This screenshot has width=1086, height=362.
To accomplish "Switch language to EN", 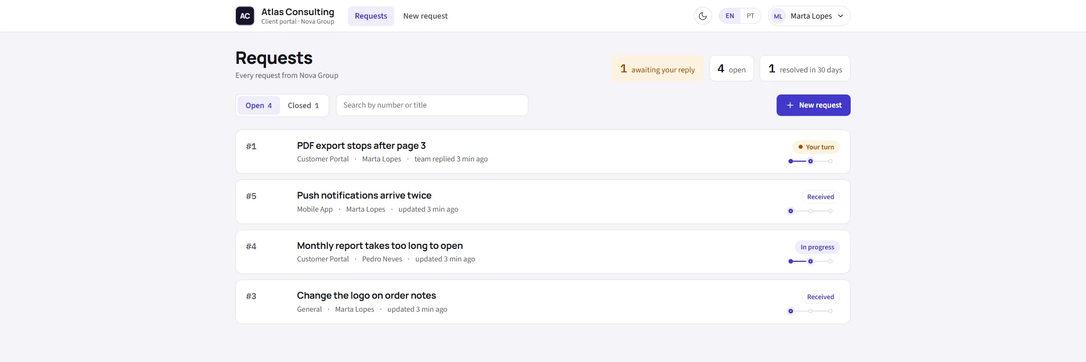I will tap(730, 16).
